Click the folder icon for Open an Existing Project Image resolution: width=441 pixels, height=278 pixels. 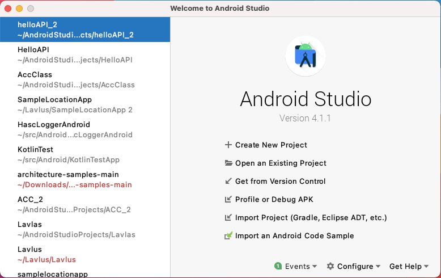pyautogui.click(x=228, y=163)
